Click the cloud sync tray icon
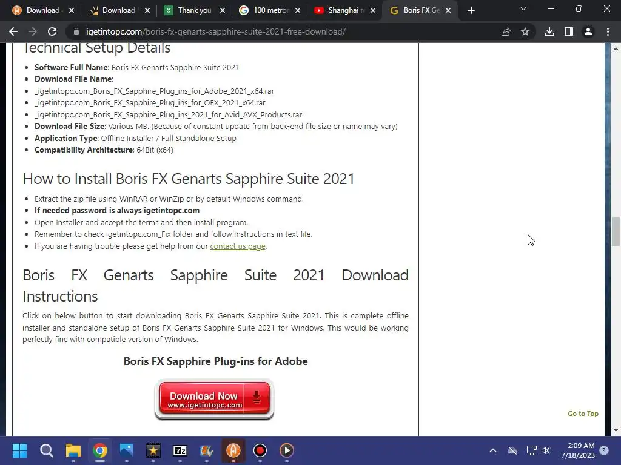 (x=512, y=450)
